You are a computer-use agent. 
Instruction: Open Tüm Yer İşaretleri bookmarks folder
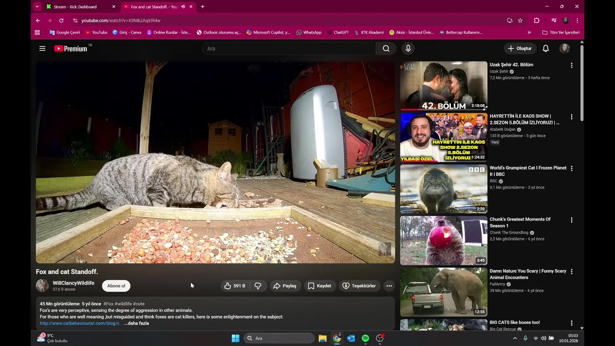click(561, 33)
